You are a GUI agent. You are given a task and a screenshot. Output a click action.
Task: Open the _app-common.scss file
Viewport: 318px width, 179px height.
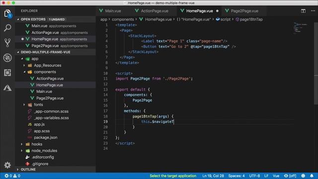coord(56,111)
